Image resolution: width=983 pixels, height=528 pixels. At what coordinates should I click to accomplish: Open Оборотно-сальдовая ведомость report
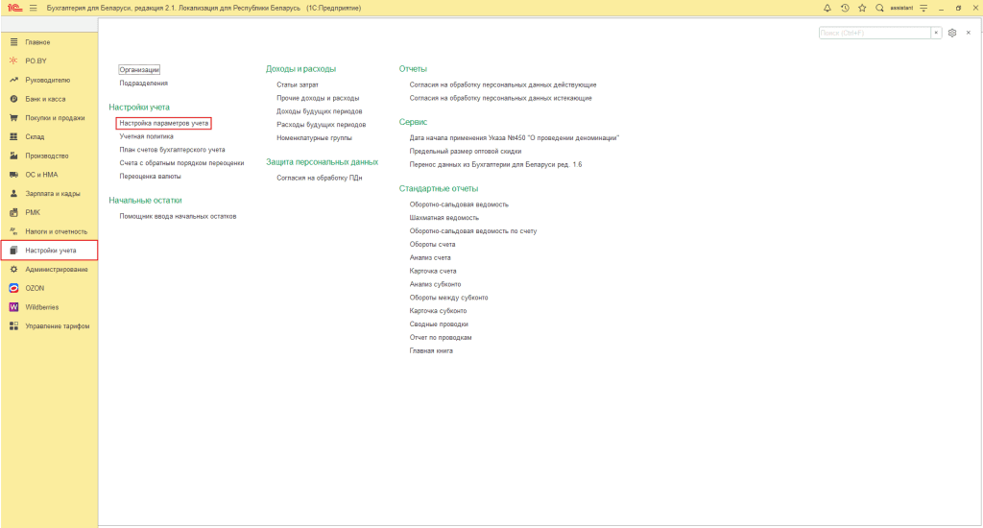point(459,204)
